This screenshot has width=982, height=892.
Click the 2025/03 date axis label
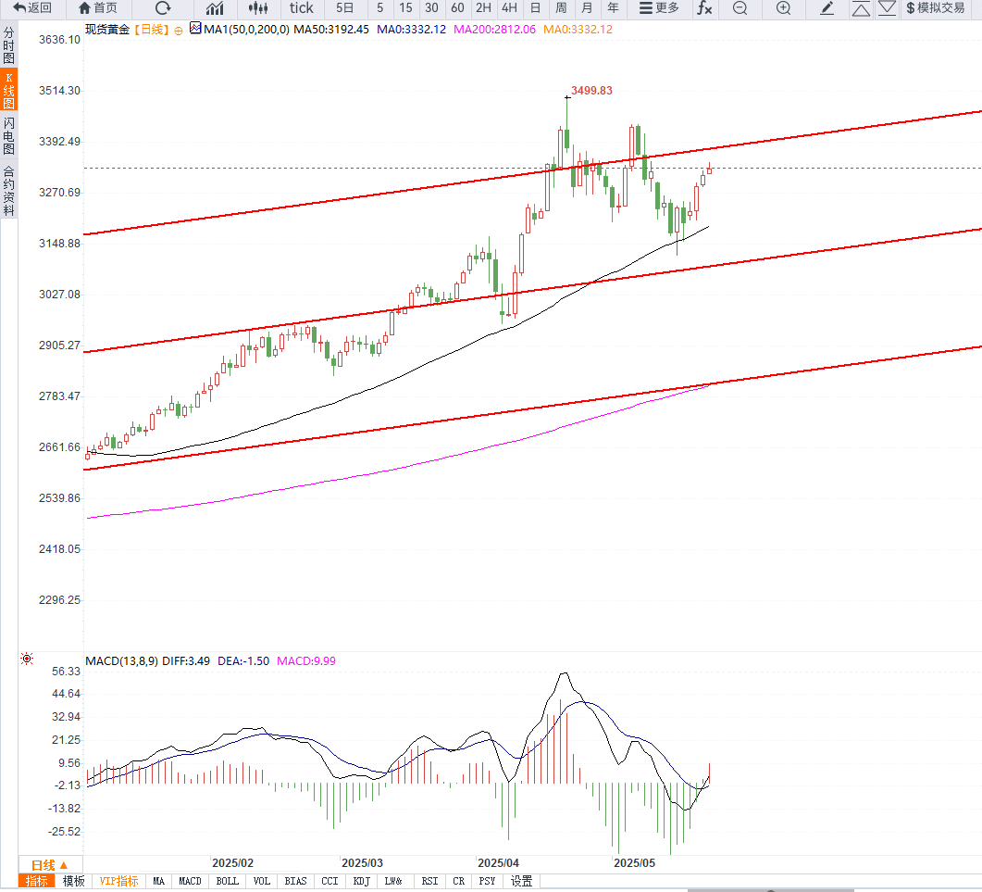(362, 862)
